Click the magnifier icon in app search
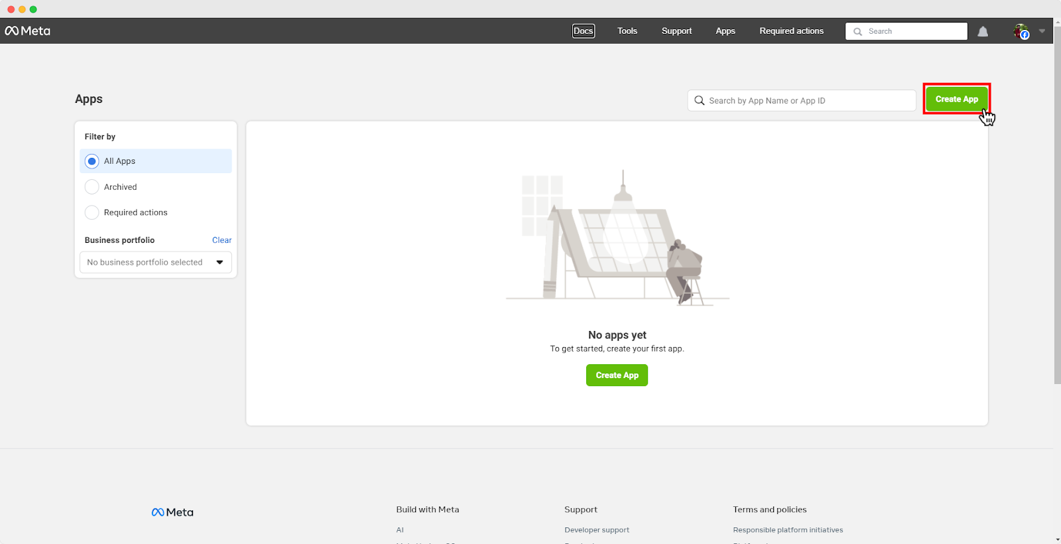The image size is (1061, 544). [x=700, y=101]
